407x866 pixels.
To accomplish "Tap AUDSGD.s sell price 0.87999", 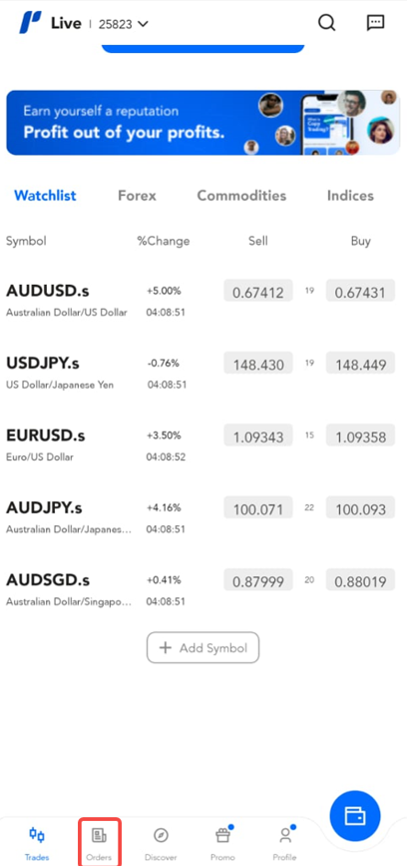I will (x=258, y=580).
